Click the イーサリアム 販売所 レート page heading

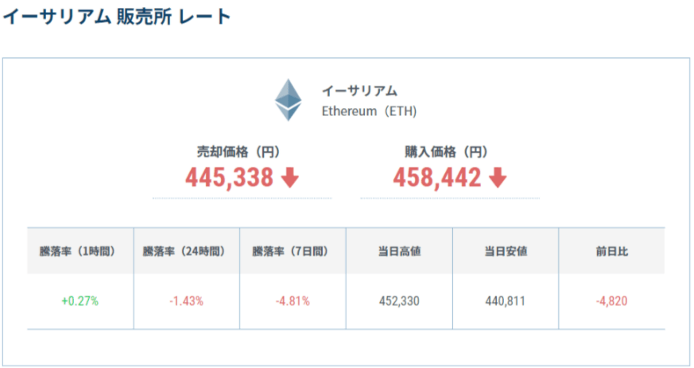116,17
